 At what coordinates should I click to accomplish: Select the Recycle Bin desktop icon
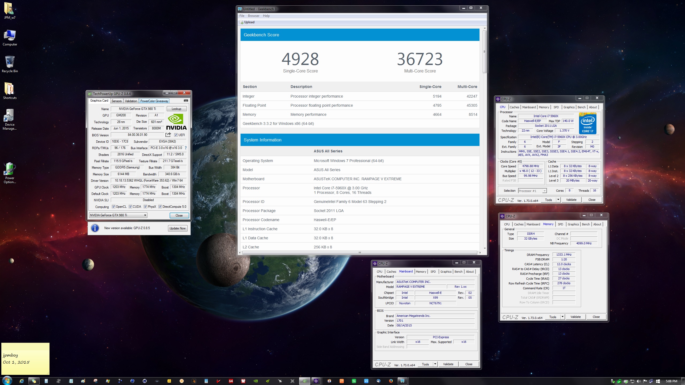(x=10, y=64)
